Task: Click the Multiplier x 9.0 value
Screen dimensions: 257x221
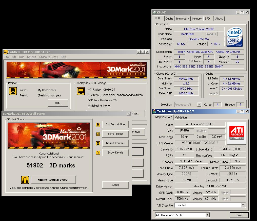Action: [186, 83]
